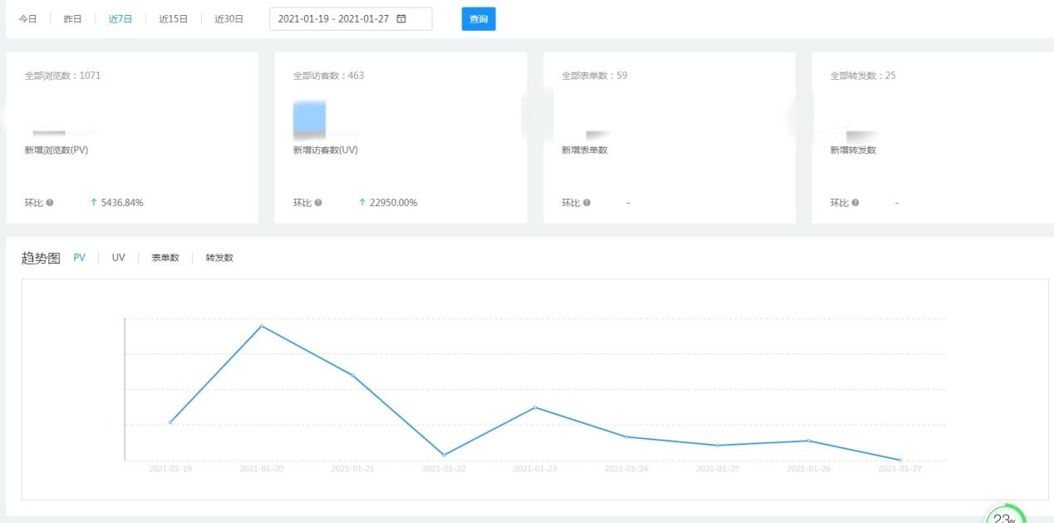Click the green 23% progress circle
Image resolution: width=1054 pixels, height=523 pixels.
(x=1005, y=516)
